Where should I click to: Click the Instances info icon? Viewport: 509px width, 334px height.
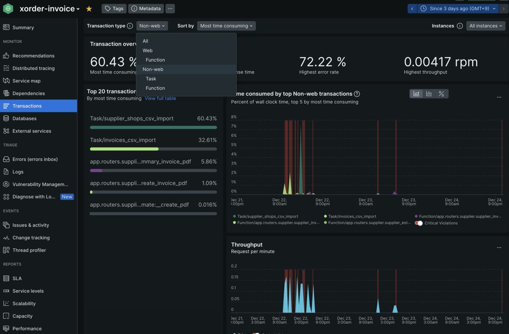pyautogui.click(x=460, y=26)
